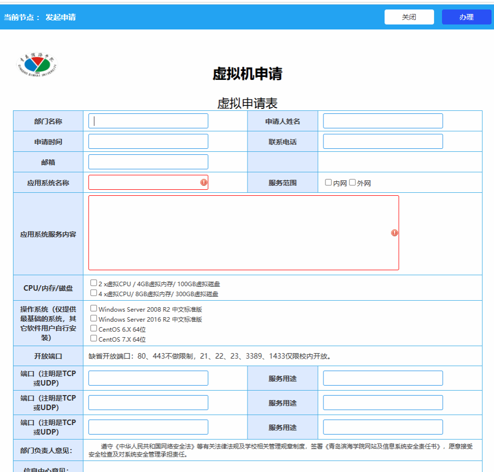
Task: Focus the 部门名称 input field
Action: (x=148, y=121)
